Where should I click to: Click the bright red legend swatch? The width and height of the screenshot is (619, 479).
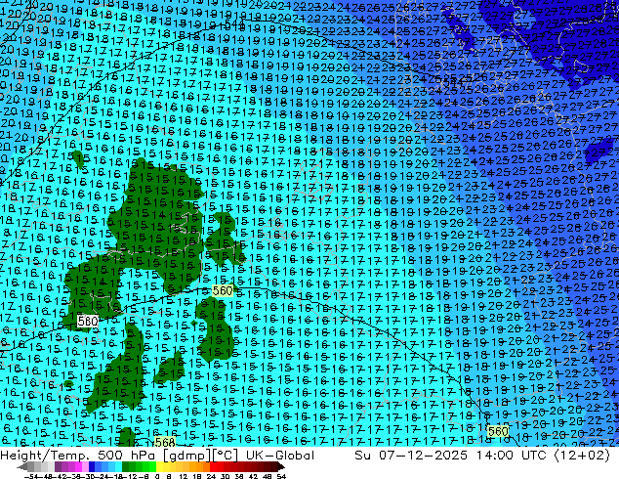[x=213, y=466]
